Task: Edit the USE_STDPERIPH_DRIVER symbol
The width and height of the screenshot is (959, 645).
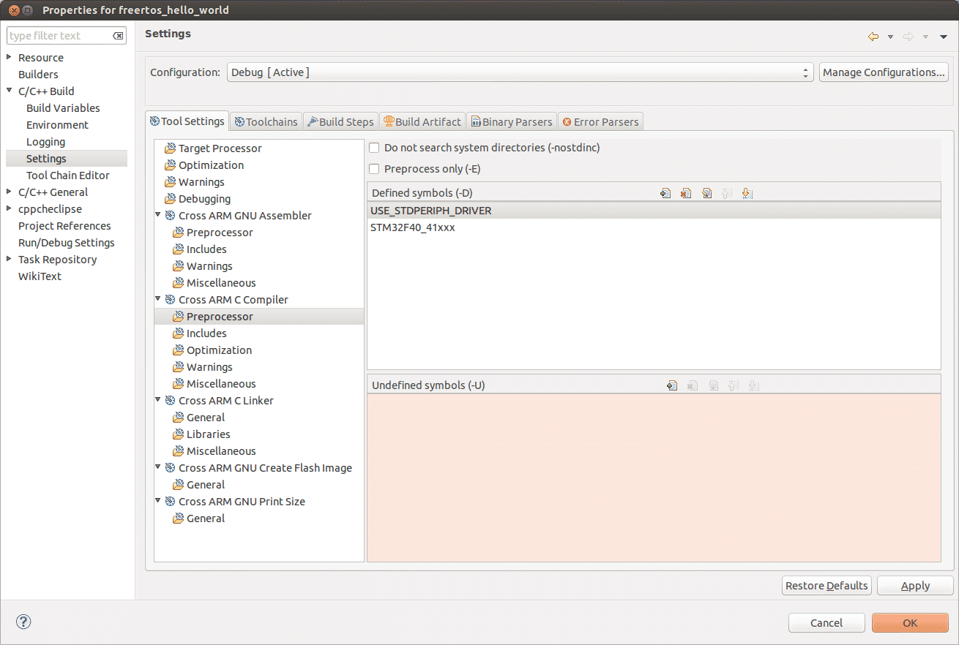Action: (706, 193)
